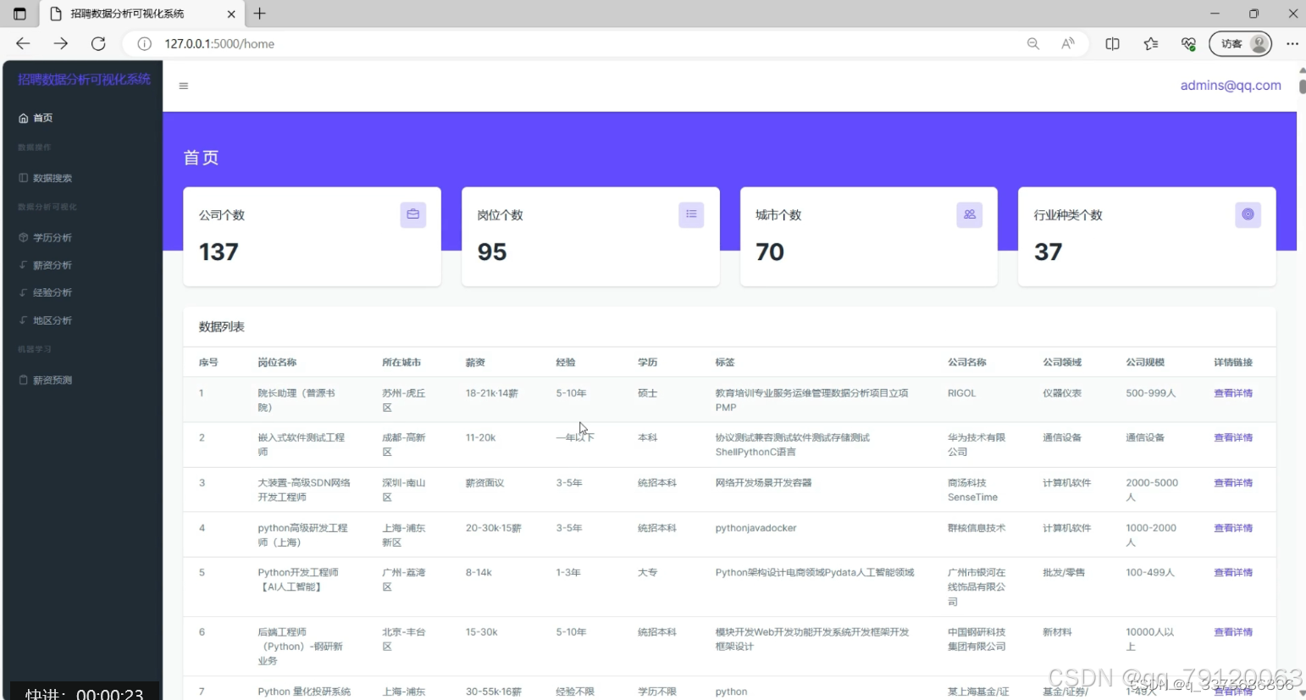Open 首页 in sidebar
This screenshot has width=1306, height=700.
tap(36, 118)
